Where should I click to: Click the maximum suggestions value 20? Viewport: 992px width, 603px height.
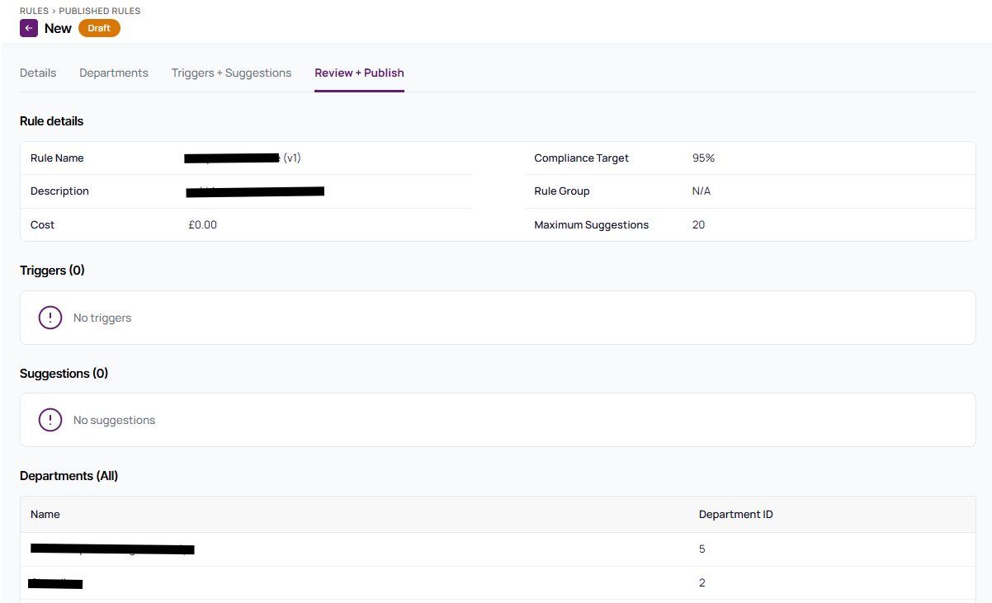698,224
